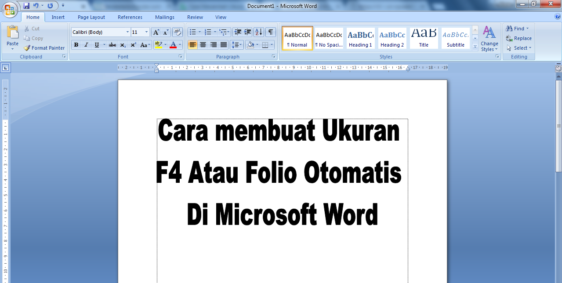
Task: Start a numbered list
Action: click(208, 32)
